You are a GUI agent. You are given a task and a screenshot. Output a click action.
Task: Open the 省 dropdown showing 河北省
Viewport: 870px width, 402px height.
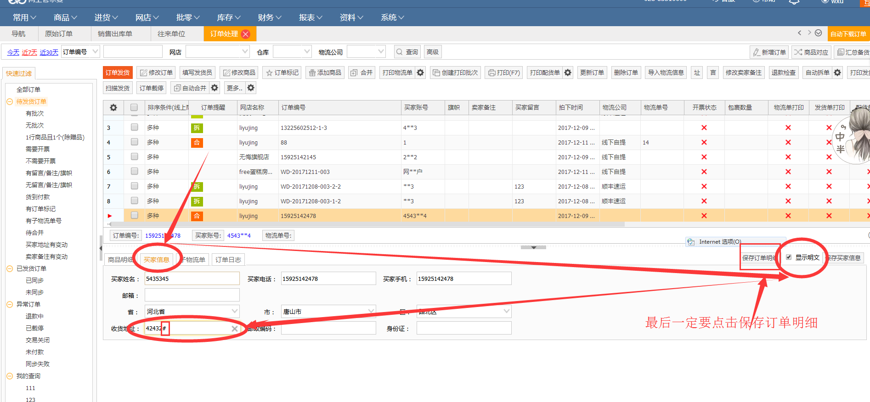coord(192,311)
